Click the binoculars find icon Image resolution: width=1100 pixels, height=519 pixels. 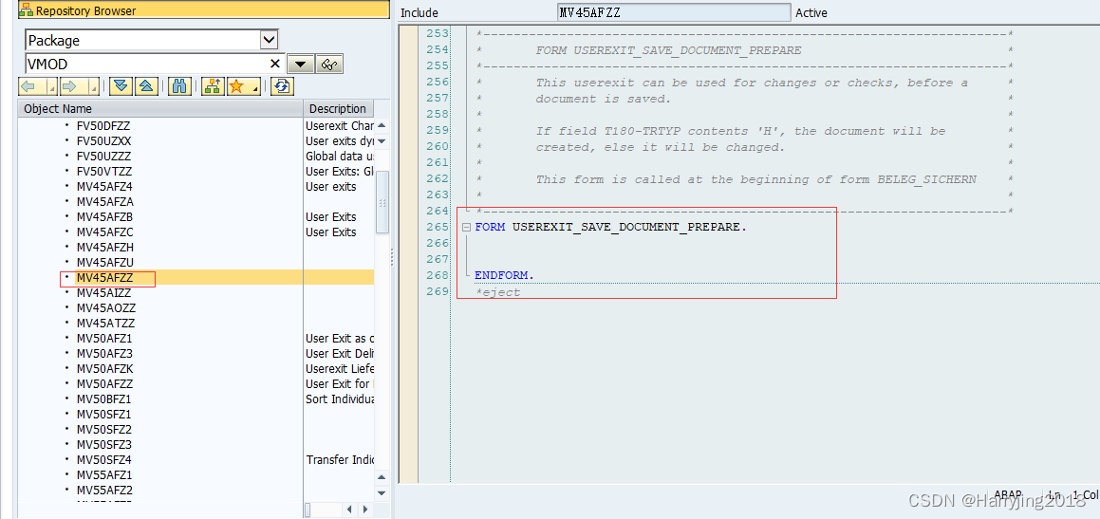178,86
